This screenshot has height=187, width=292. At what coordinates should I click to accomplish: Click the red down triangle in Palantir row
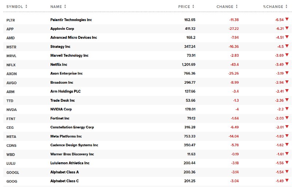coord(287,19)
